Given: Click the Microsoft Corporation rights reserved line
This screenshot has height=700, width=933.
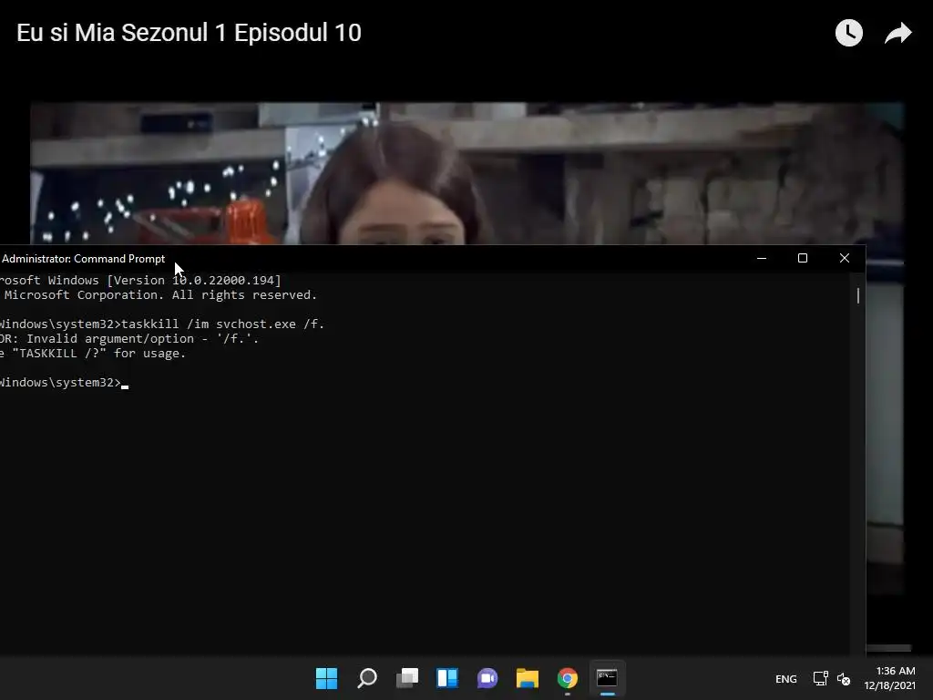Looking at the screenshot, I should [x=159, y=294].
